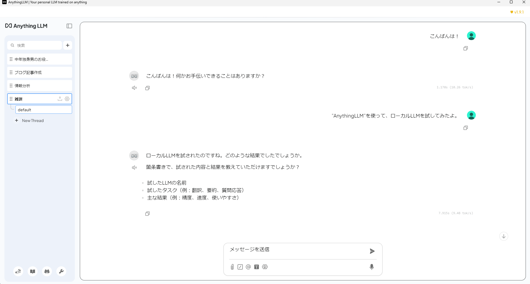Open the slash commands icon

pos(240,267)
